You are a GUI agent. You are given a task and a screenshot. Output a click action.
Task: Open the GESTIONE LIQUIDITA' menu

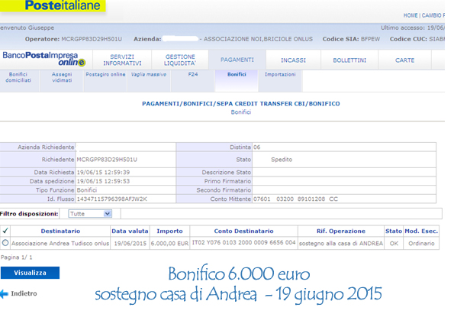[x=180, y=60]
